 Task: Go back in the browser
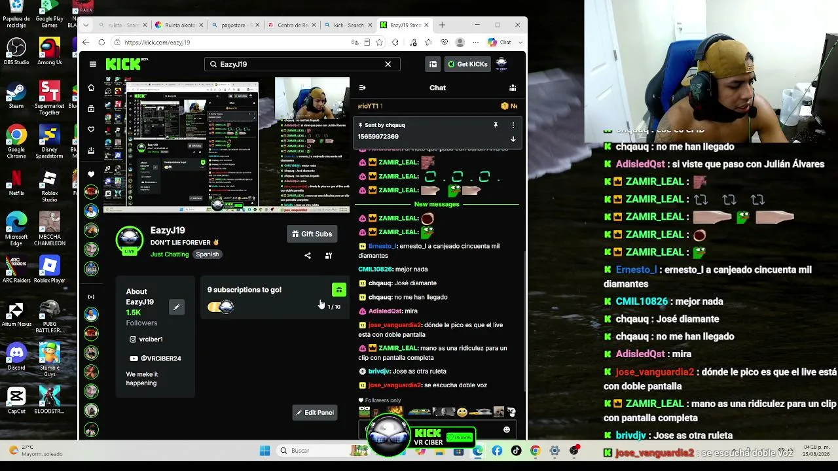pyautogui.click(x=86, y=43)
